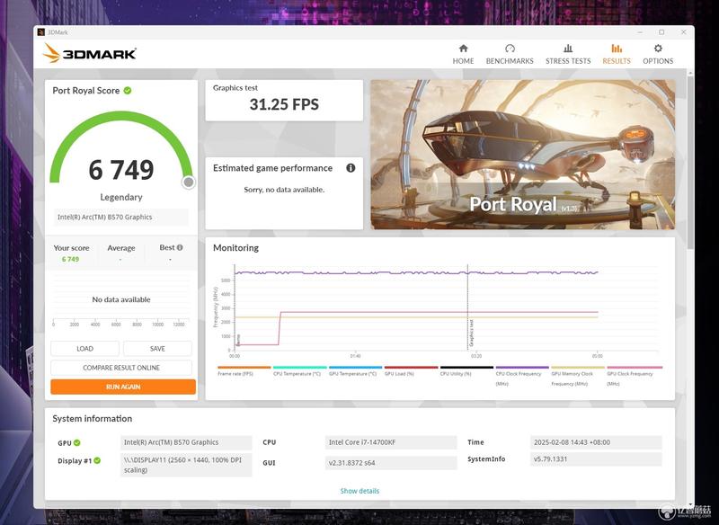Click the gray score gauge knob
The image size is (719, 525).
pos(189,182)
